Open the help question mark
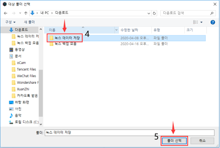This screenshot has width=220, height=148. pyautogui.click(x=213, y=22)
